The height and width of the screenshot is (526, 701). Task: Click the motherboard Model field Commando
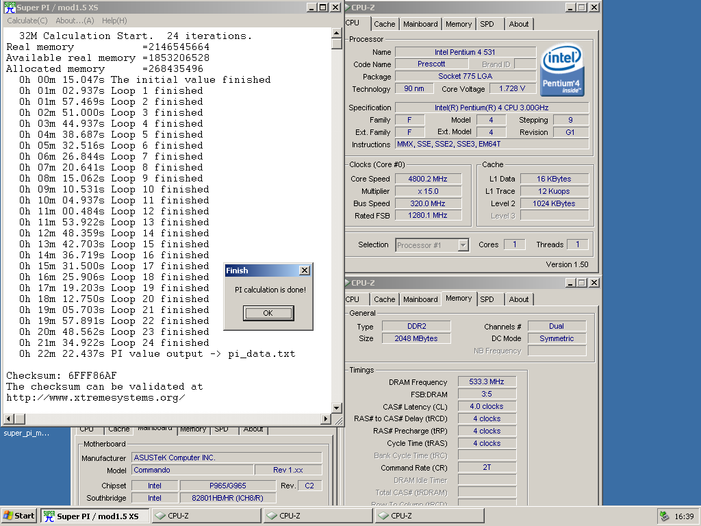coord(192,470)
